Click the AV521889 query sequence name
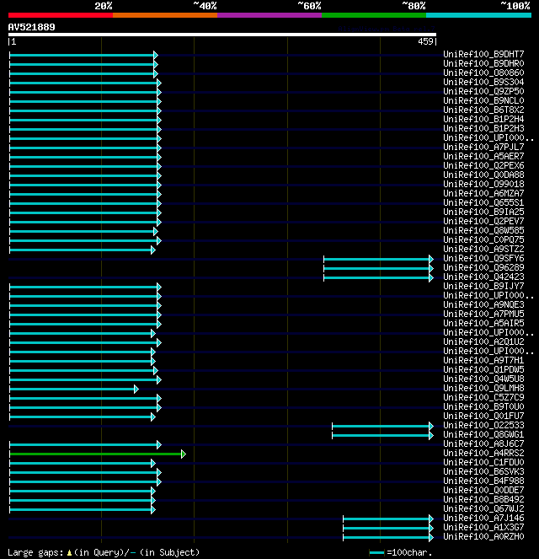This screenshot has height=559, width=539. point(32,27)
